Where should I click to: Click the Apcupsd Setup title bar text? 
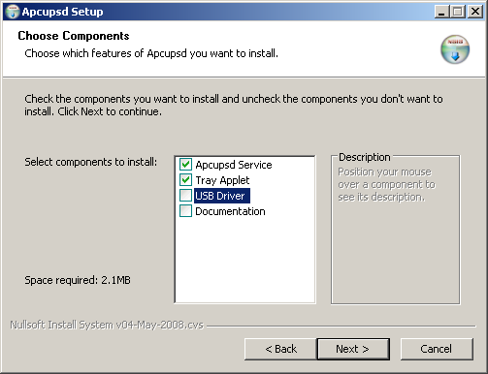(62, 12)
